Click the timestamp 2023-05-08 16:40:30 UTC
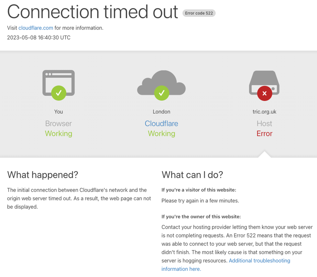The width and height of the screenshot is (317, 277). tap(39, 38)
